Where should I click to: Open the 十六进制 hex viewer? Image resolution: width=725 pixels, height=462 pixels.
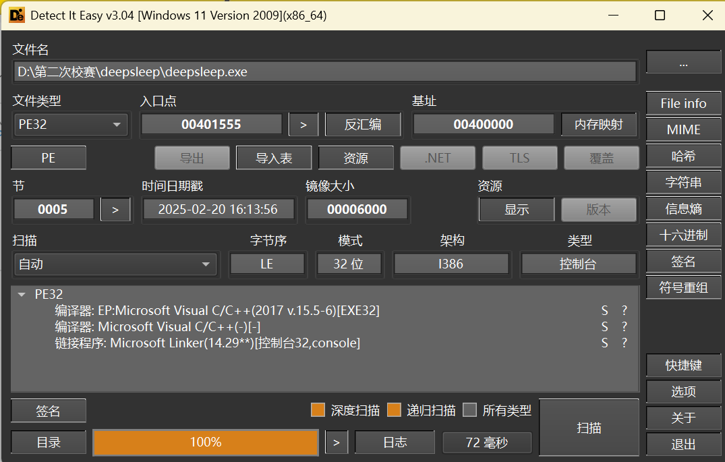(683, 235)
